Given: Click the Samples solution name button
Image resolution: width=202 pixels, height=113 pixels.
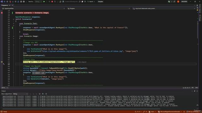Looking at the screenshot, I should coord(100,2).
